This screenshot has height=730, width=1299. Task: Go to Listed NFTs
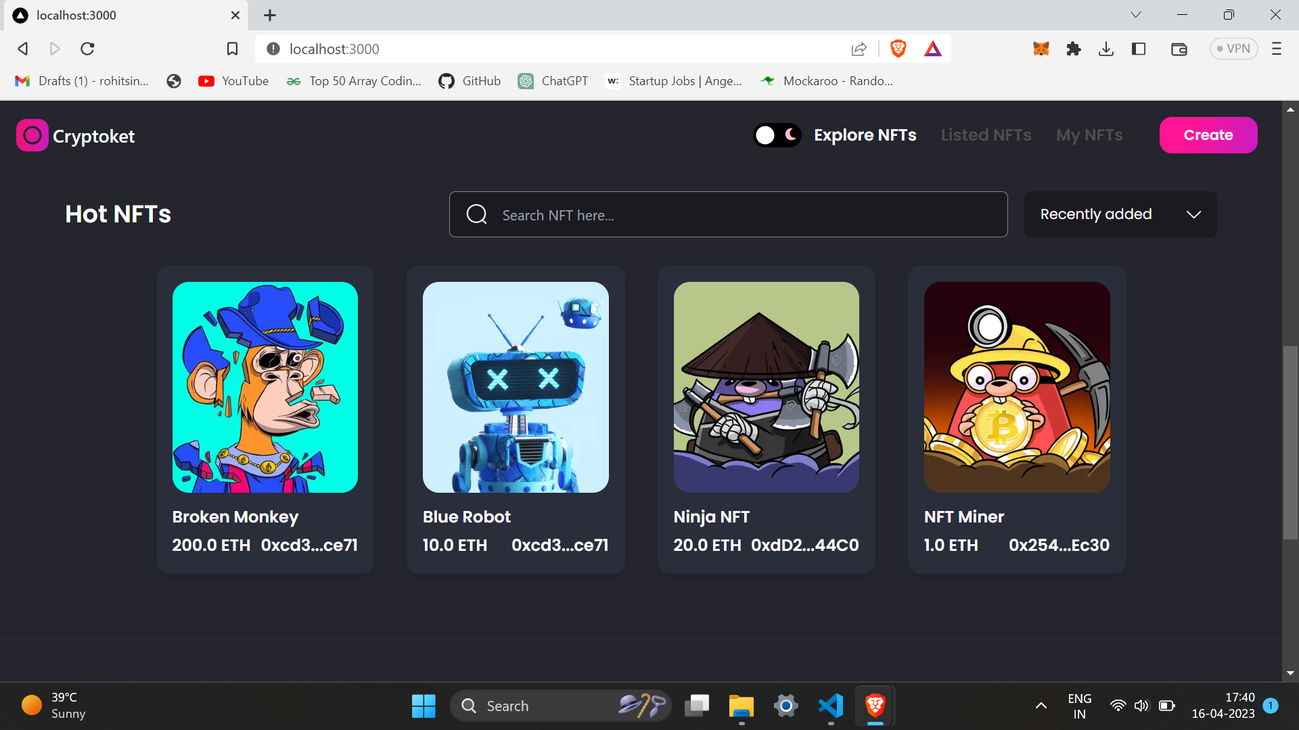point(986,135)
